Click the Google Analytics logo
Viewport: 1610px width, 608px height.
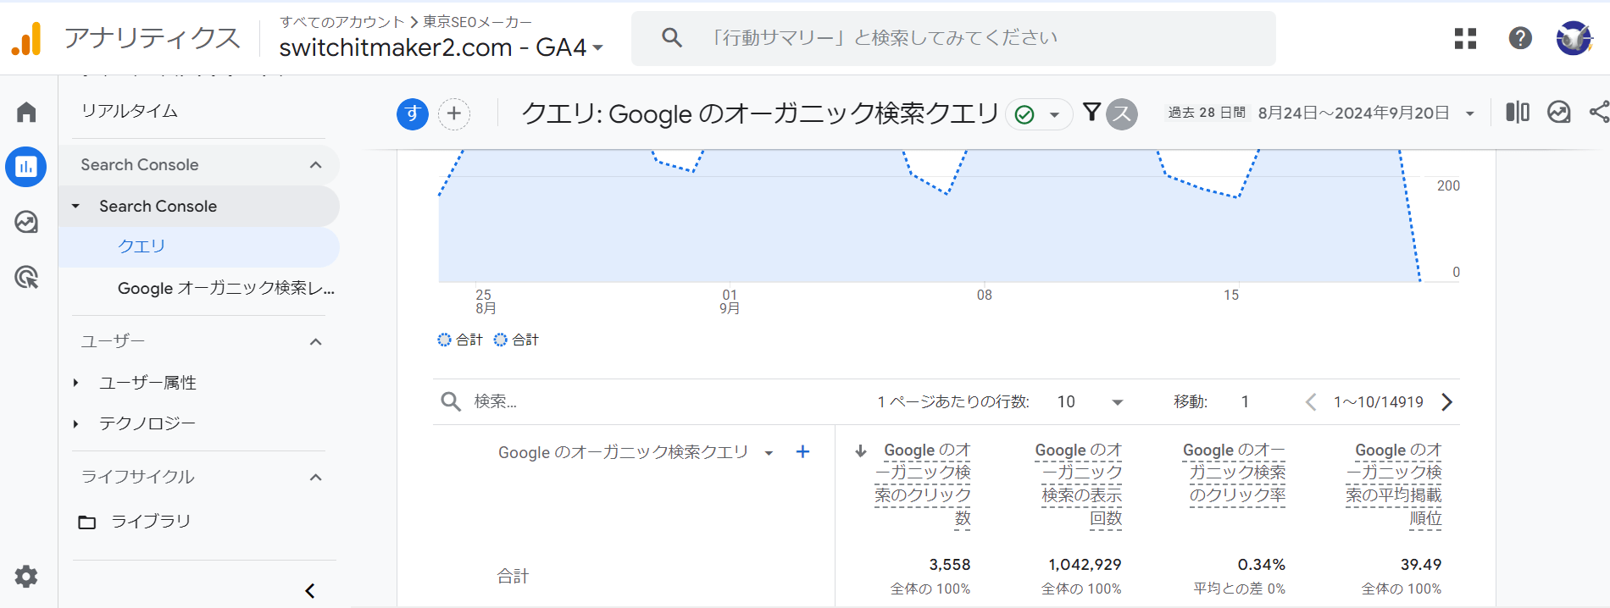click(26, 38)
